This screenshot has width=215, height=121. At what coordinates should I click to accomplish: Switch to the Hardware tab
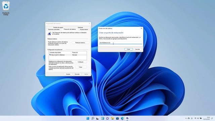(80, 28)
